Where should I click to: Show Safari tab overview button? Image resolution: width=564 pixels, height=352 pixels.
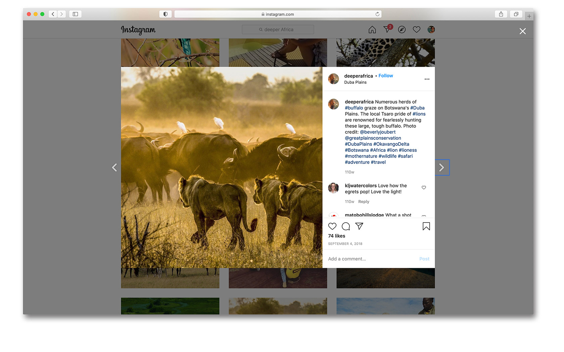(516, 14)
